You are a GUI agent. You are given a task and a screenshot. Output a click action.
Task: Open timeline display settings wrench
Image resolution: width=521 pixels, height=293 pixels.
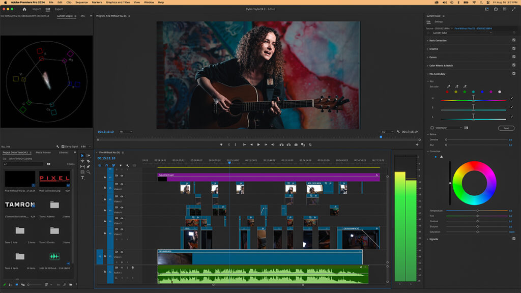(x=127, y=165)
